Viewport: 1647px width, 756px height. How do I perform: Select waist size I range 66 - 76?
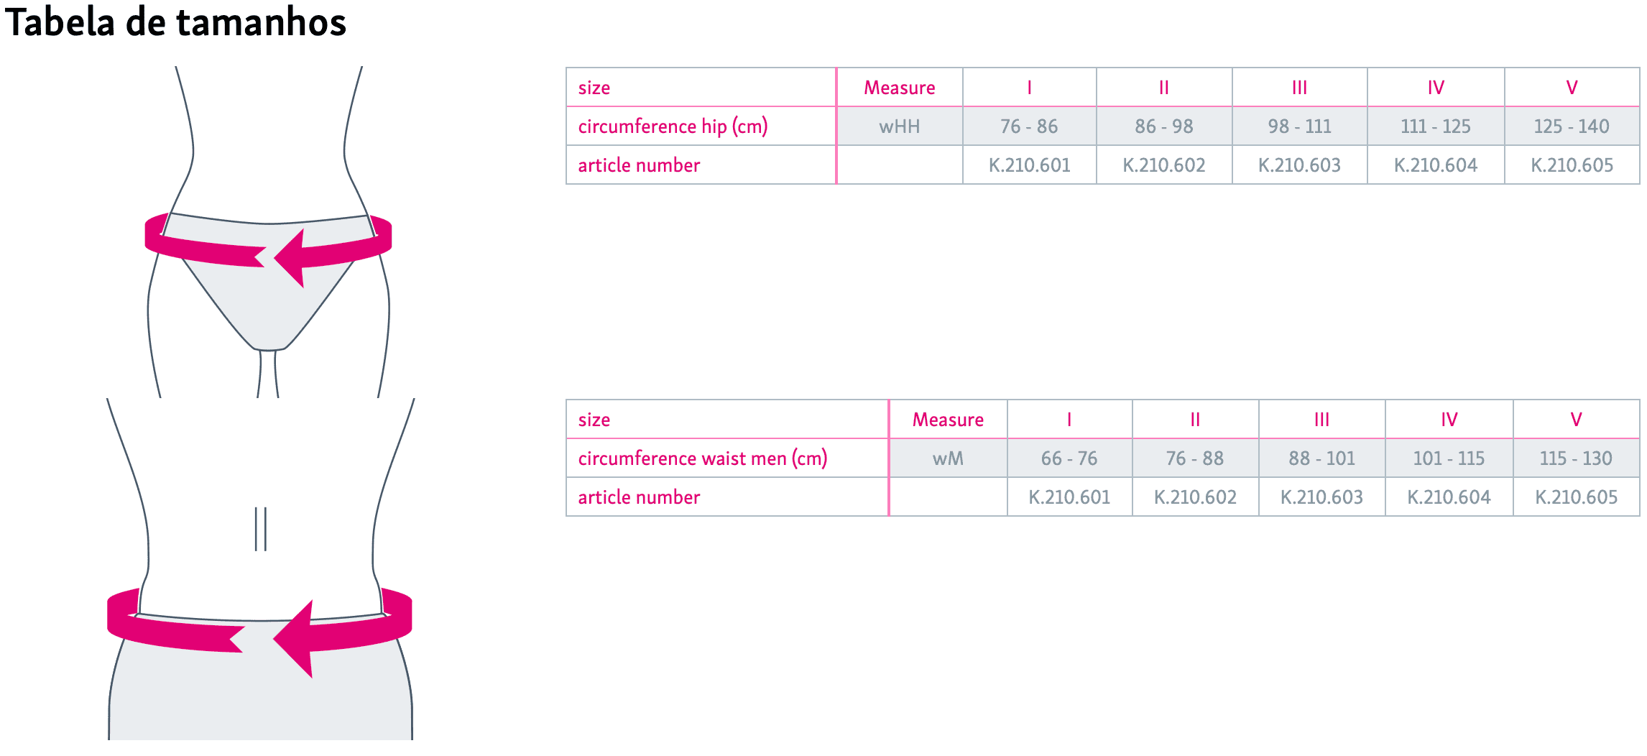[x=1069, y=458]
